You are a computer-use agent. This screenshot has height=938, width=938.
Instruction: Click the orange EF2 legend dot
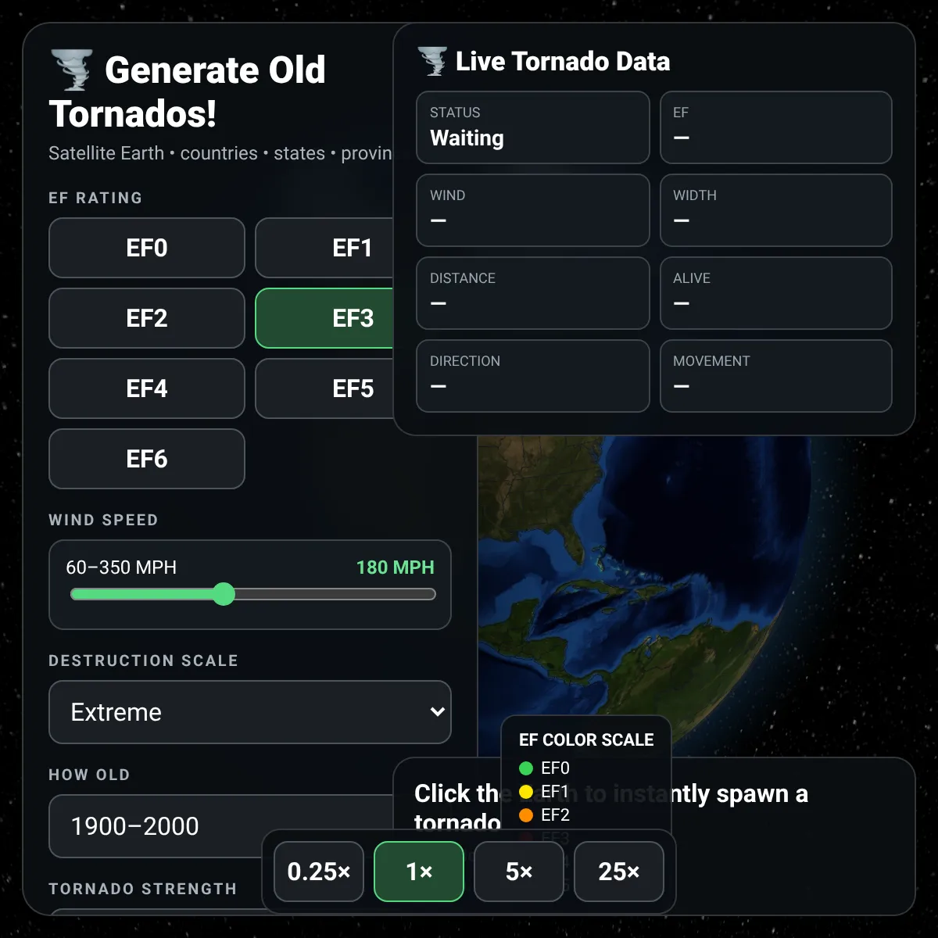coord(526,815)
